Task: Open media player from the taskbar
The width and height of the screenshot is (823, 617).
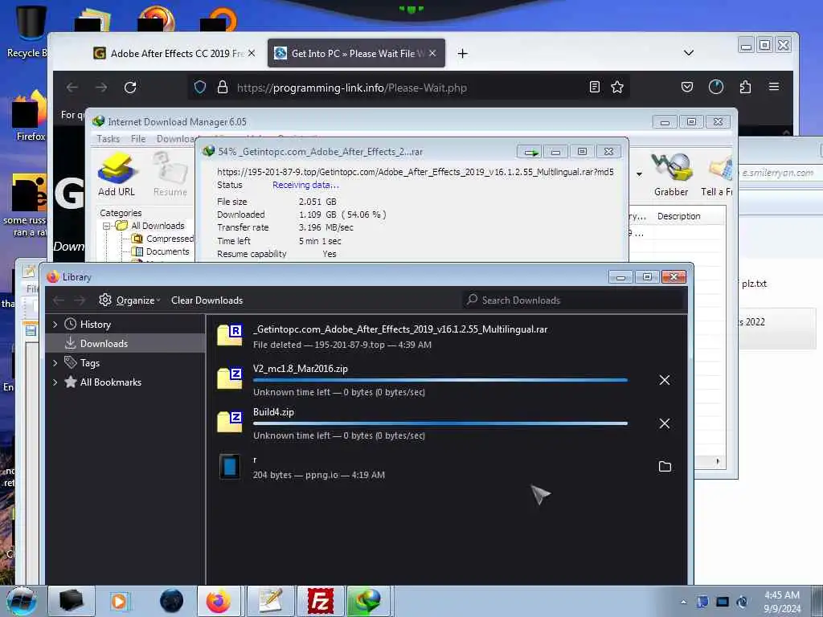Action: click(119, 601)
